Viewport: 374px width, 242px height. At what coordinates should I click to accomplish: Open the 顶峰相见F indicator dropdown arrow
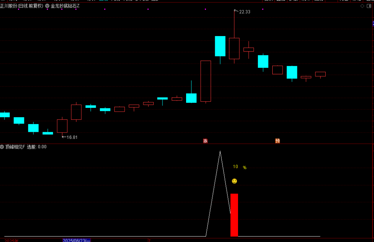2,147
